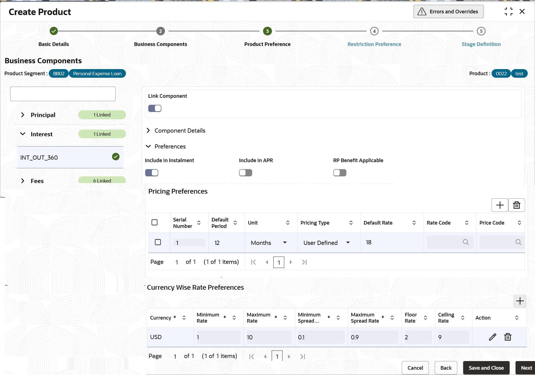
Task: Delete the USD currency rate row
Action: point(508,337)
